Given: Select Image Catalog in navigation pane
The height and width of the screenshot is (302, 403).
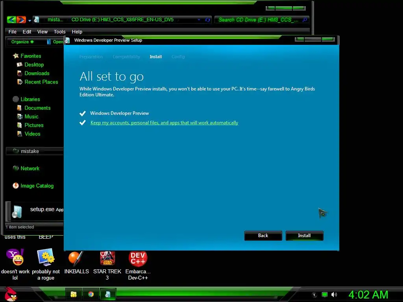Looking at the screenshot, I should click(x=37, y=186).
